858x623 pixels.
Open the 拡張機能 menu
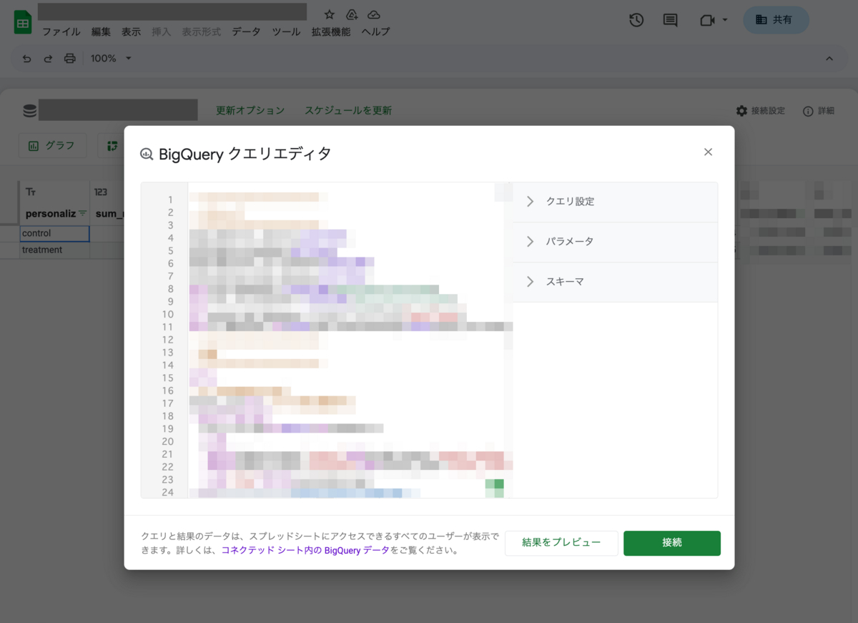[x=331, y=32]
